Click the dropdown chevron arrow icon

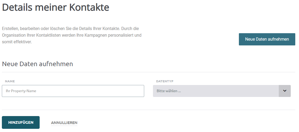(285, 91)
